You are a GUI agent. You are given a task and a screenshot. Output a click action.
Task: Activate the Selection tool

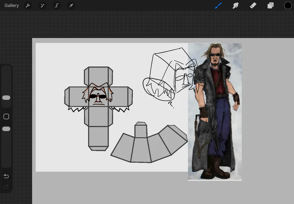(x=57, y=6)
